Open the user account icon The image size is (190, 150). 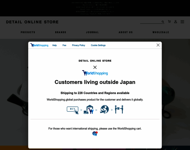(175, 21)
